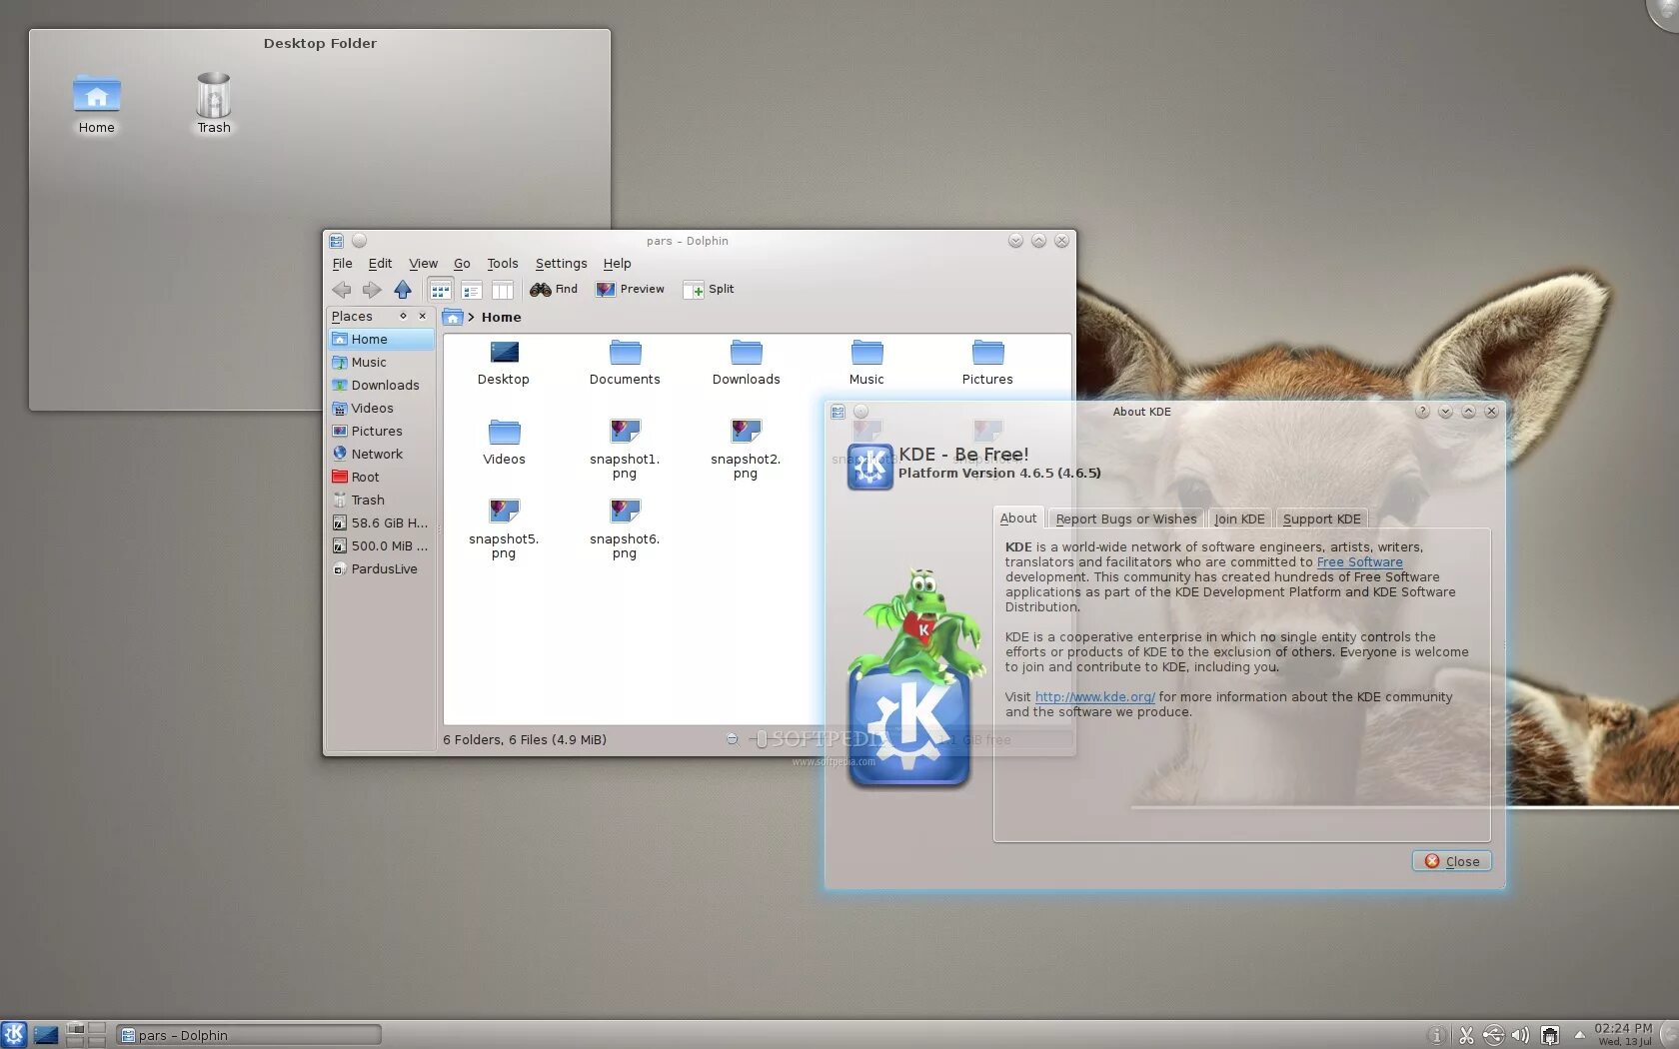Expand the breadcrumb arrow before Home
1679x1049 pixels.
(471, 318)
